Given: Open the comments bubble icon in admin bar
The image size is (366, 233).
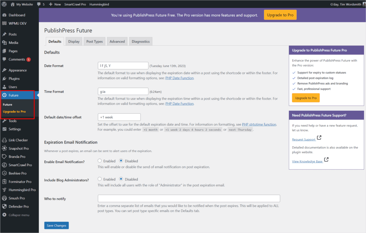Looking at the screenshot, I should [39, 4].
